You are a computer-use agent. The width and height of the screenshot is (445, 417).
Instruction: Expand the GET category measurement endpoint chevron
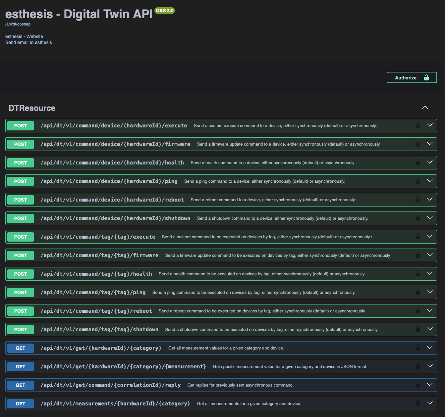coord(430,366)
